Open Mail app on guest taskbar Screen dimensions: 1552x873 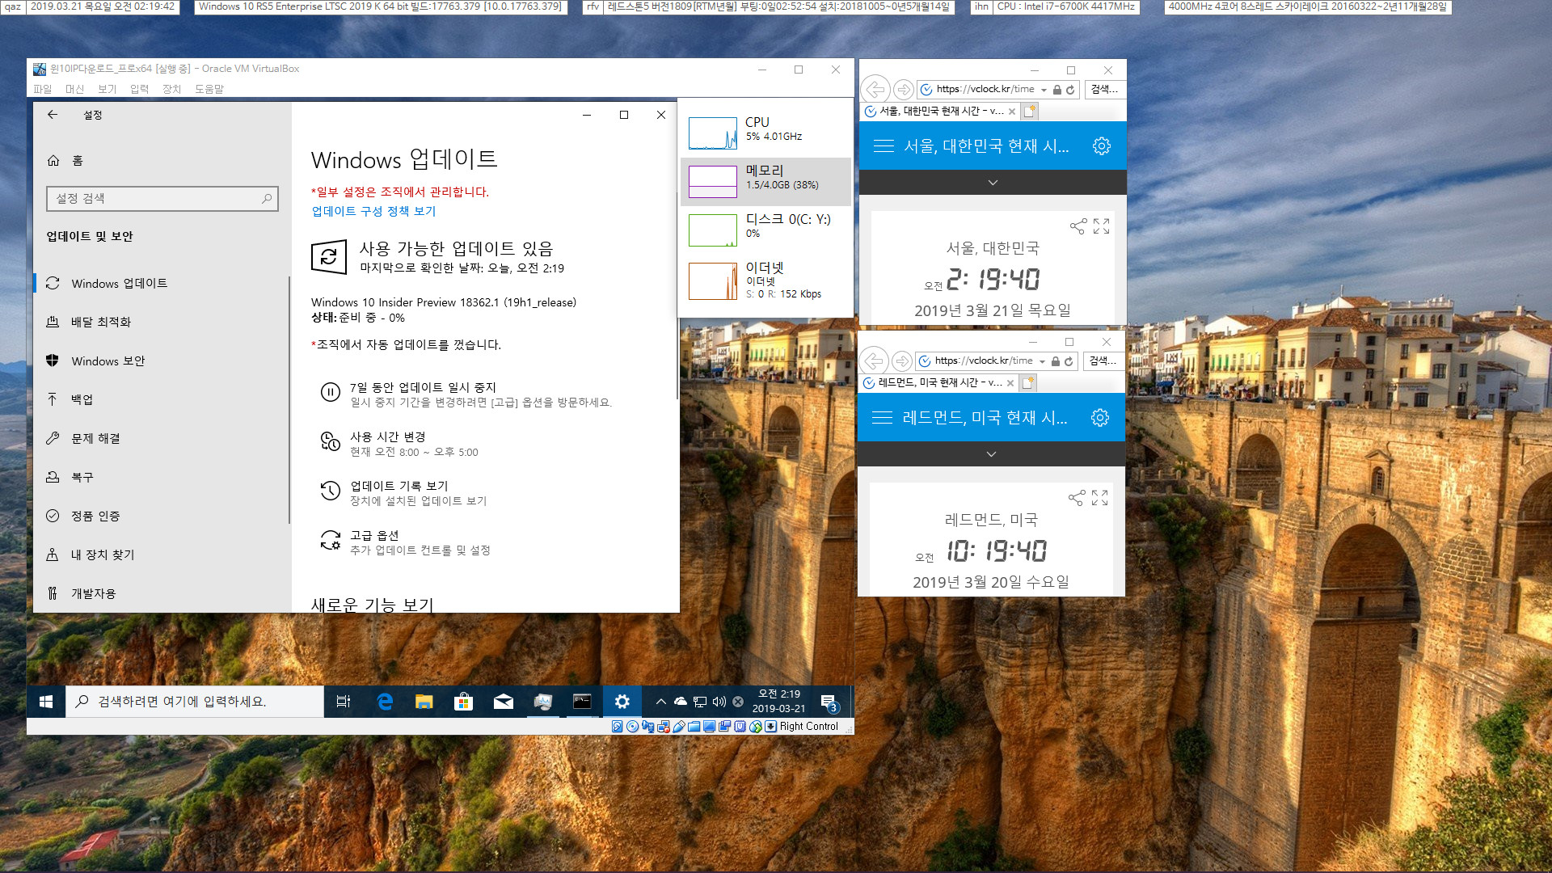503,702
